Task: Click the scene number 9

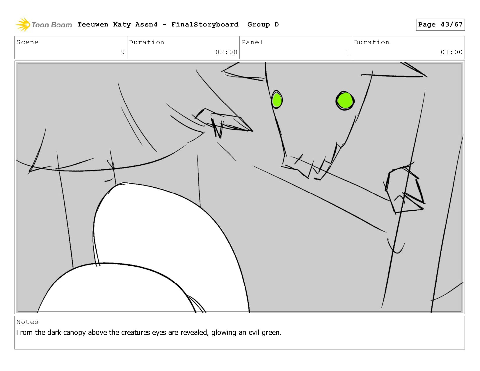Action: 123,52
